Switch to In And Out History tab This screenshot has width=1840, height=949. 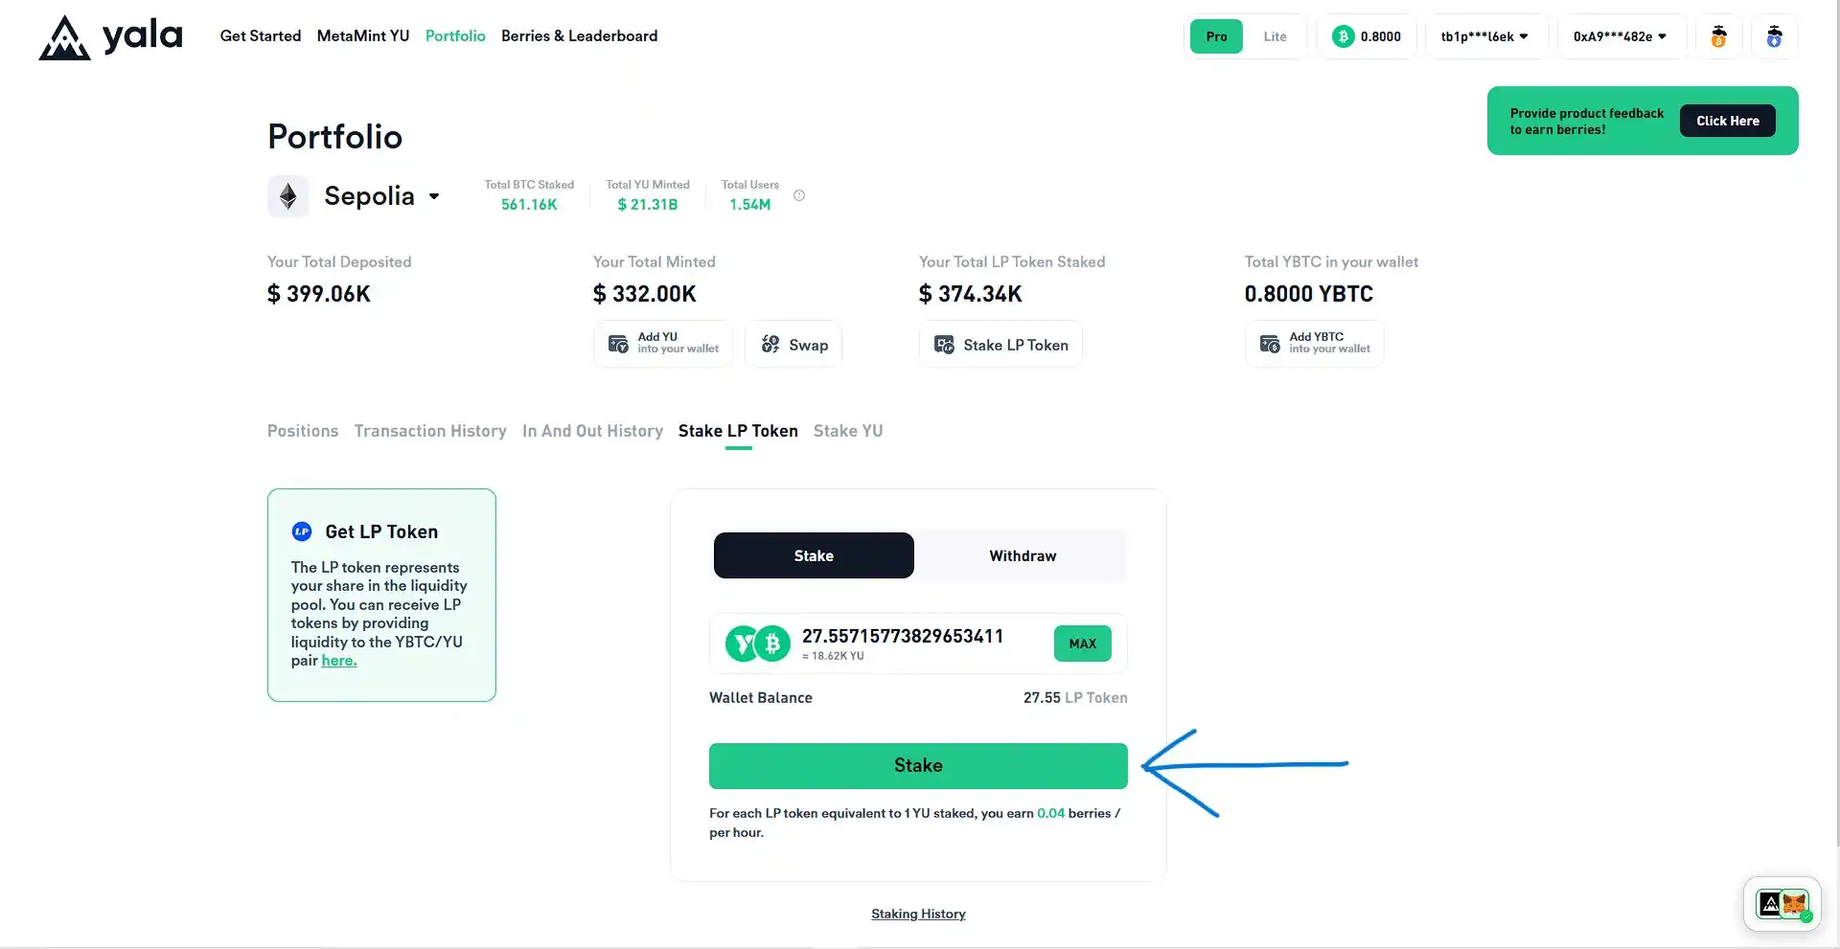592,431
